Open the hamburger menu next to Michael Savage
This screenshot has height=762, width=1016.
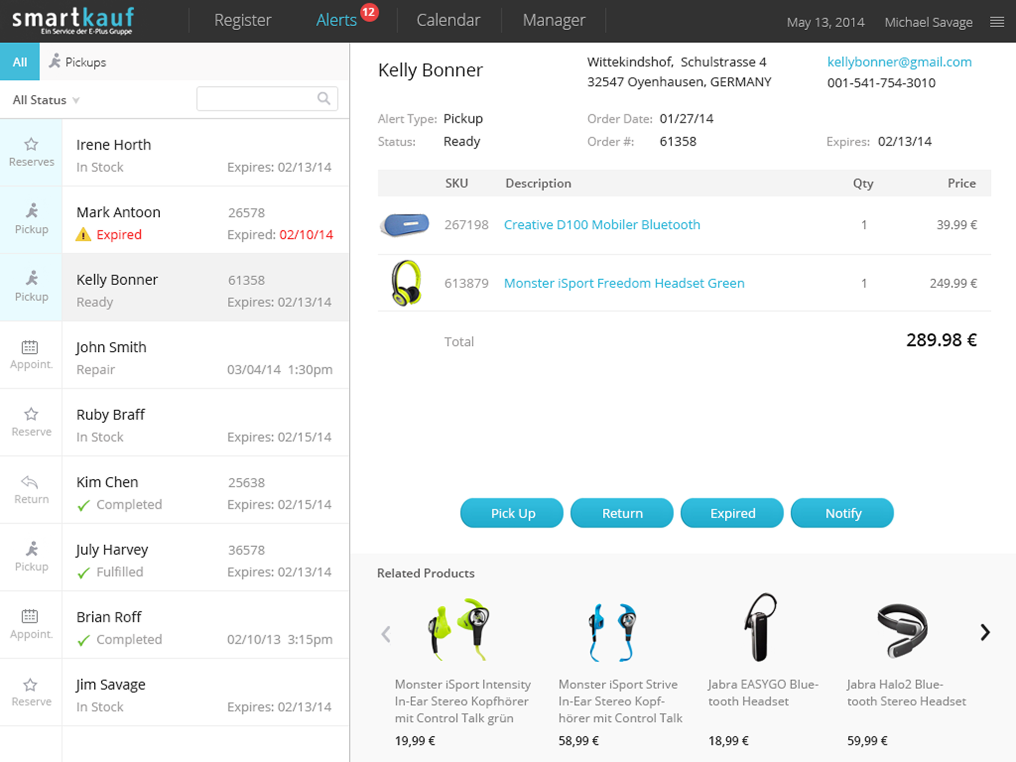coord(997,22)
